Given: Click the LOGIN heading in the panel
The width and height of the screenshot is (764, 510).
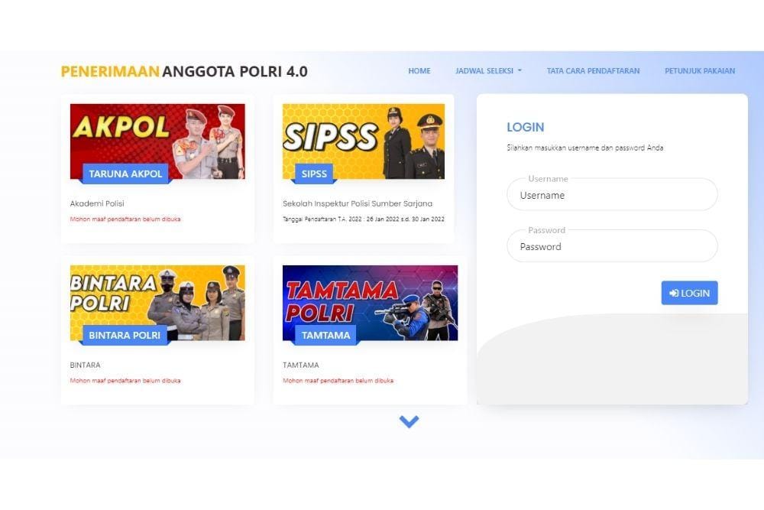Looking at the screenshot, I should point(526,127).
